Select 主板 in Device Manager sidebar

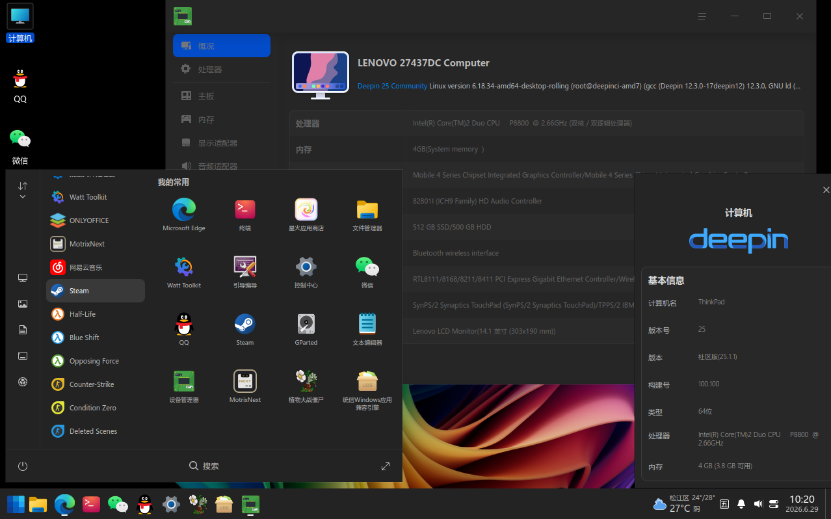coord(222,96)
